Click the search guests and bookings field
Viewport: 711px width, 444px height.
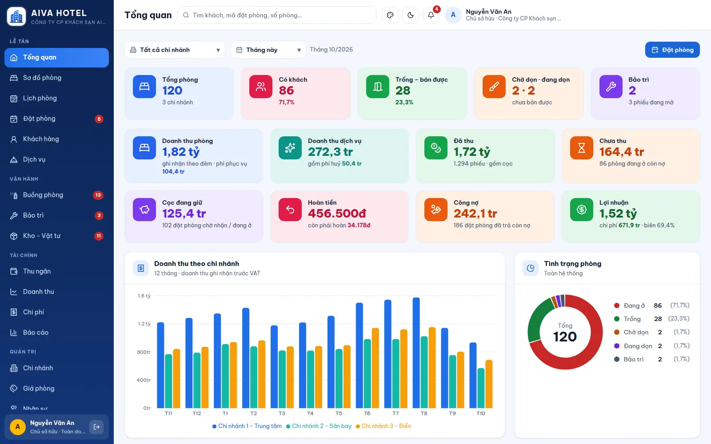click(x=277, y=15)
